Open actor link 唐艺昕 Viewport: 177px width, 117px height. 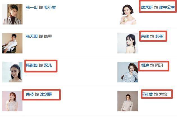(147, 8)
